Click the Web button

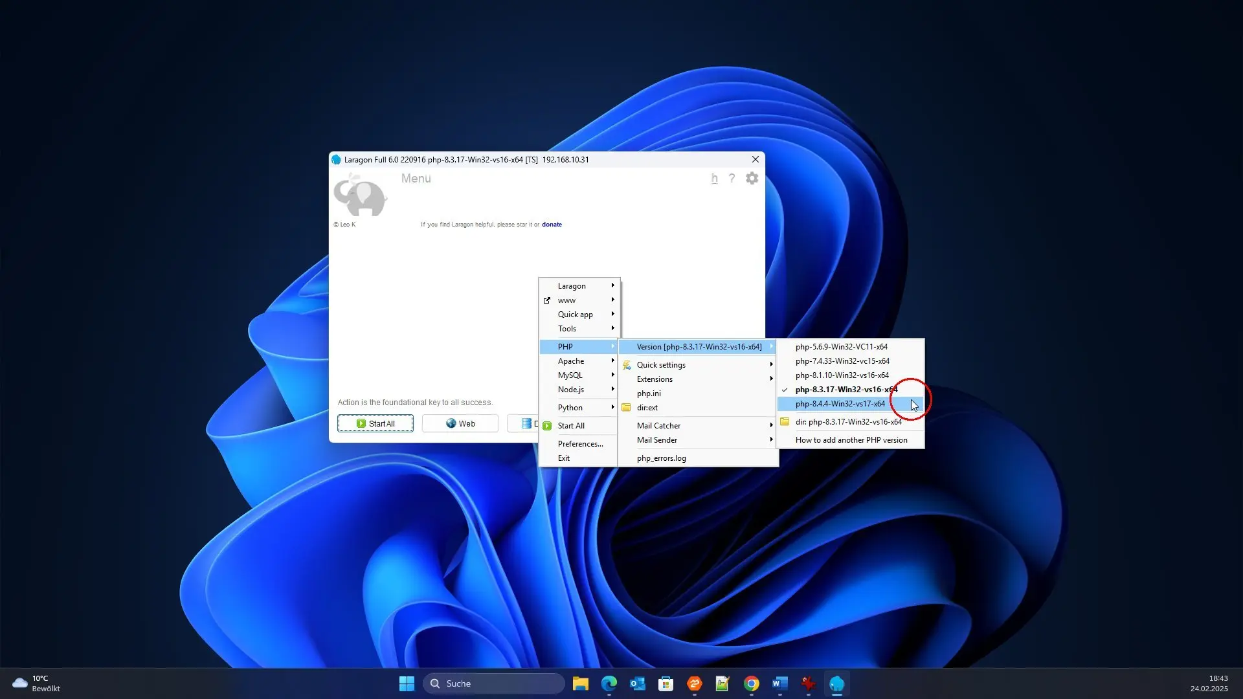(x=460, y=423)
